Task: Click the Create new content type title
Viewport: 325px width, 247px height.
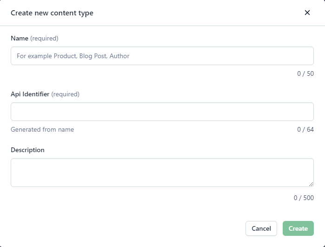Action: pos(52,13)
